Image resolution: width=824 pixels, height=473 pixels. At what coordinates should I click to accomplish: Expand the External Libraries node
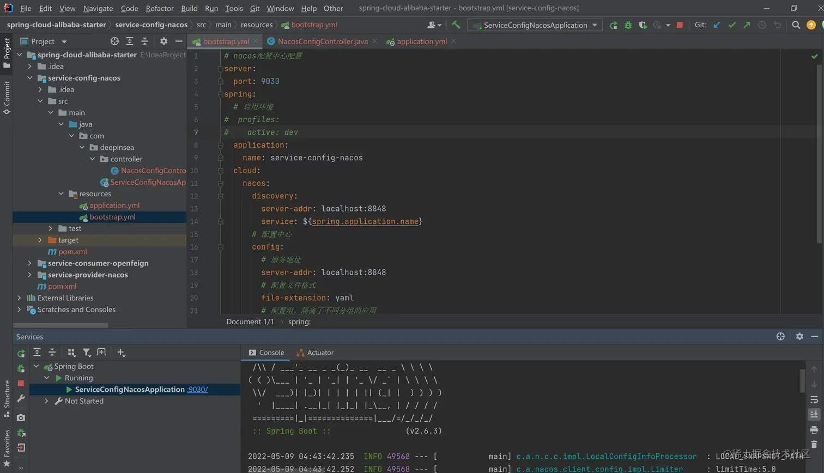[x=20, y=298]
